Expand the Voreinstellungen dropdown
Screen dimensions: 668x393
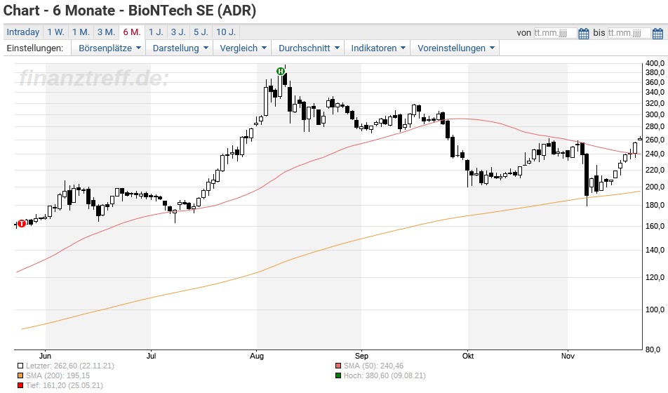click(455, 48)
